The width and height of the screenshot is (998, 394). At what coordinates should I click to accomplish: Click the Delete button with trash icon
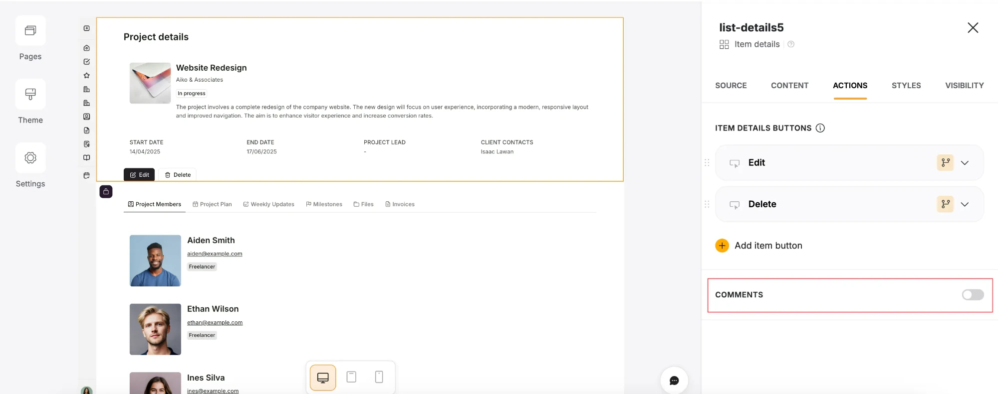pos(178,175)
